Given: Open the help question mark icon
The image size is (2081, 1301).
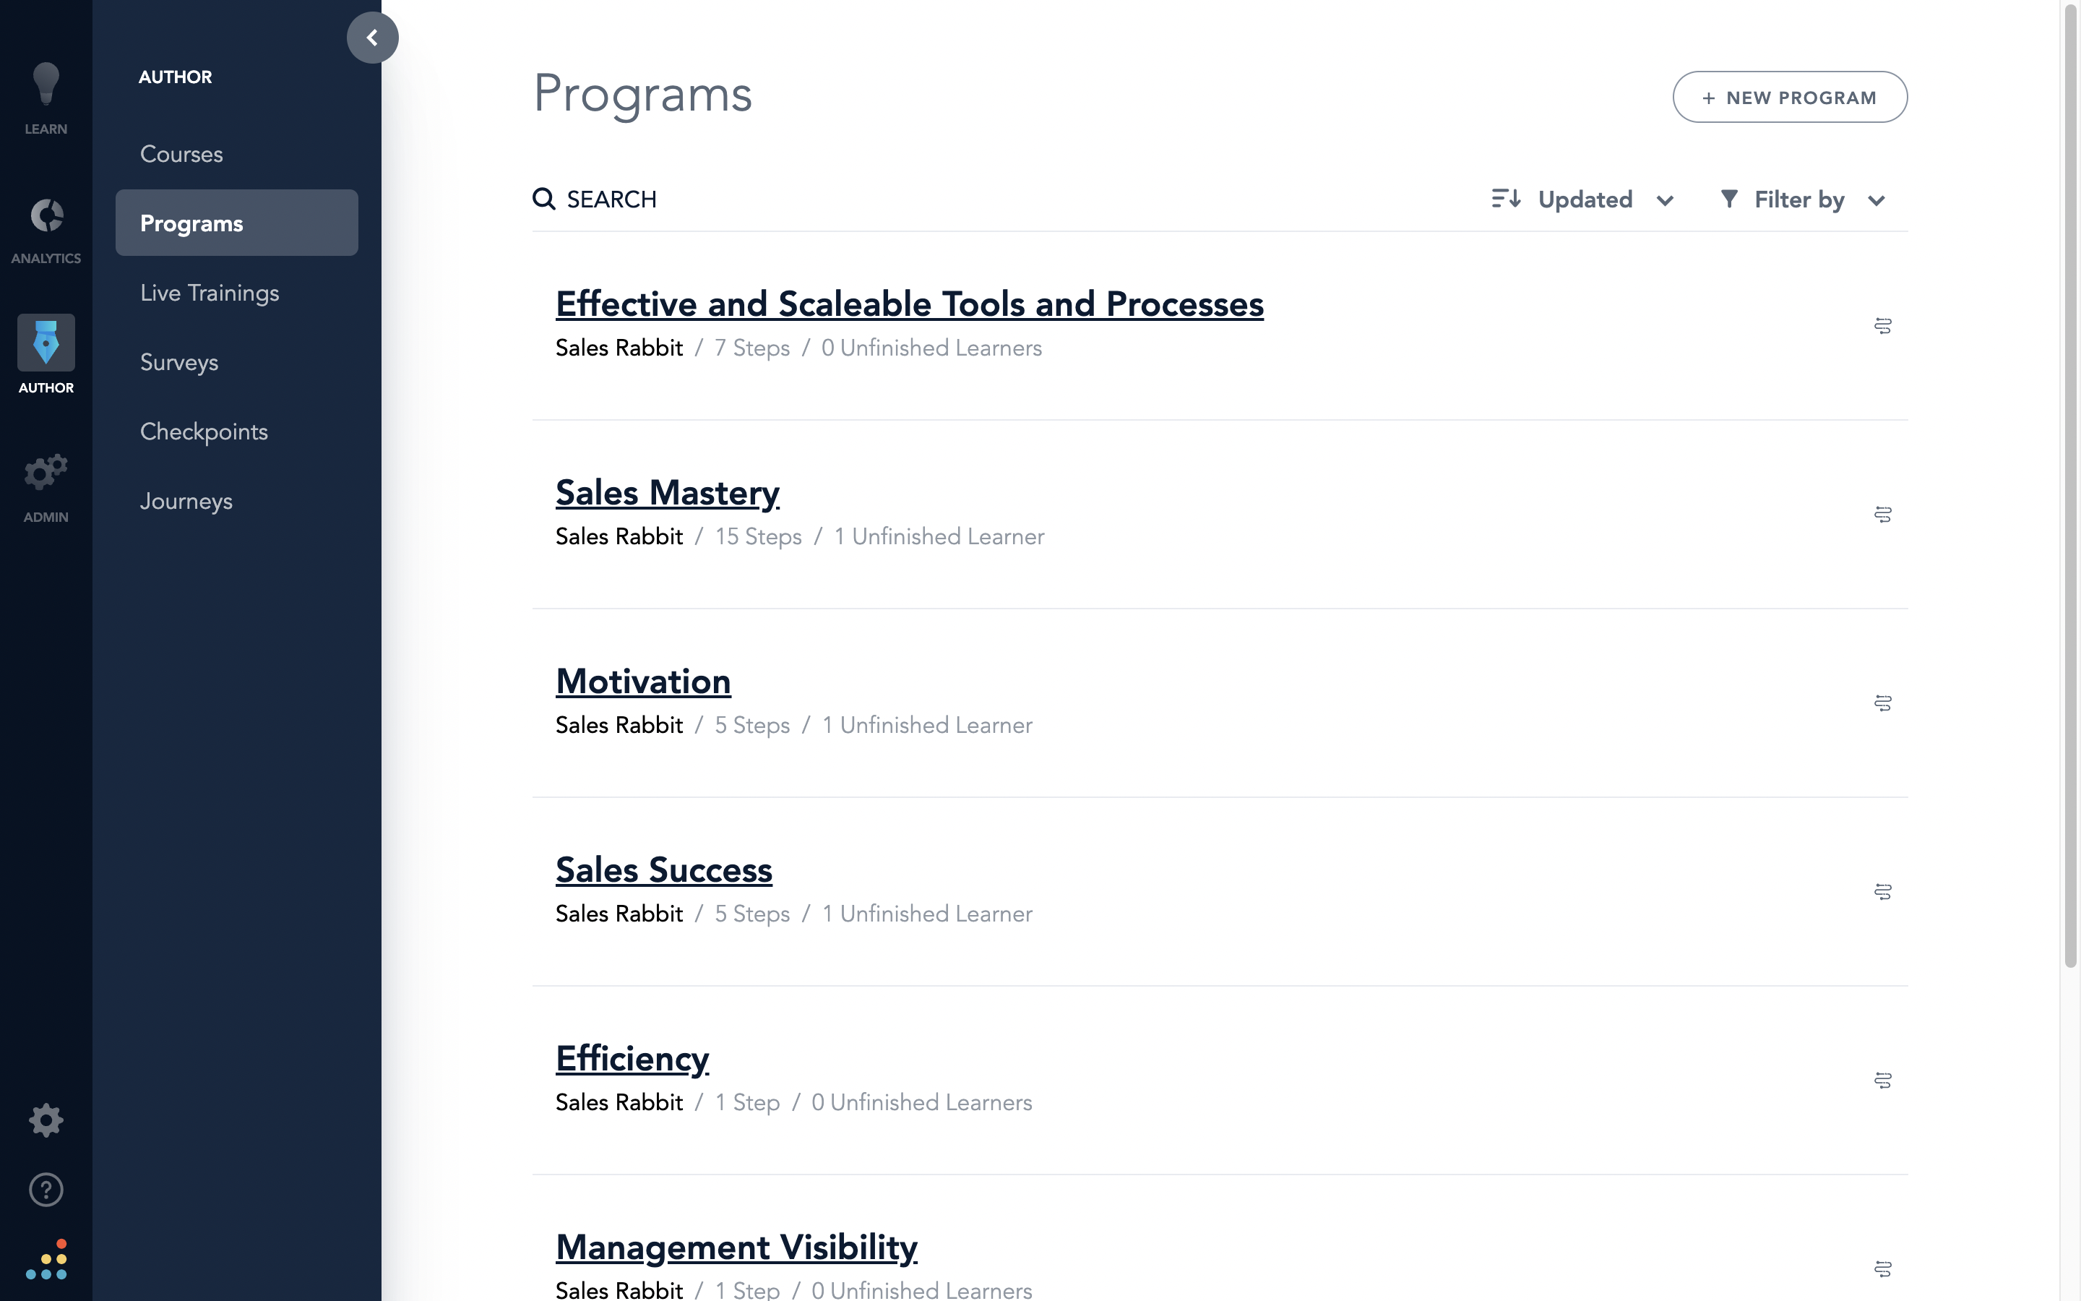Looking at the screenshot, I should tap(46, 1190).
